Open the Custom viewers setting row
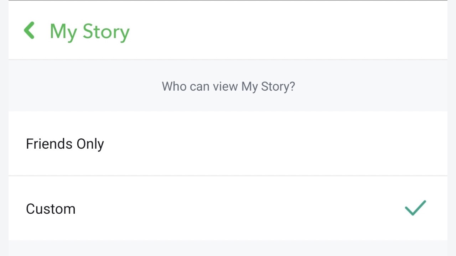The image size is (456, 256). [228, 208]
